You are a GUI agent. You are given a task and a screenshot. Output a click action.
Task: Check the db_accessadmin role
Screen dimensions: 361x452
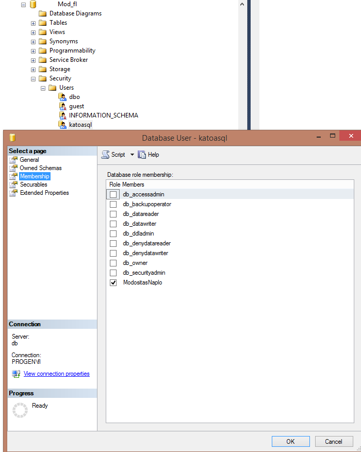pyautogui.click(x=113, y=195)
